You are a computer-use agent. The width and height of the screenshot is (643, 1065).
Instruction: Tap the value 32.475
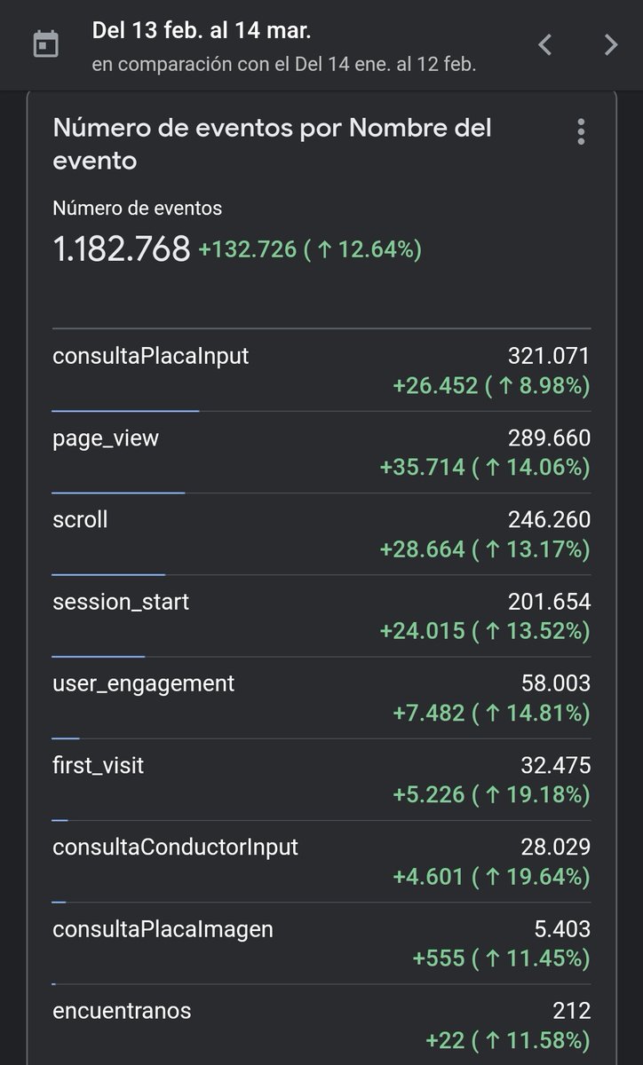pos(555,765)
